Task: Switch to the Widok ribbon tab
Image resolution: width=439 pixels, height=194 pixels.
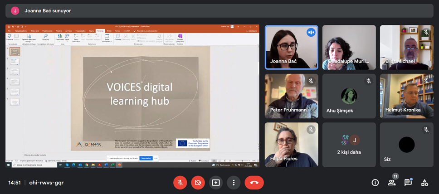Action: coord(109,31)
